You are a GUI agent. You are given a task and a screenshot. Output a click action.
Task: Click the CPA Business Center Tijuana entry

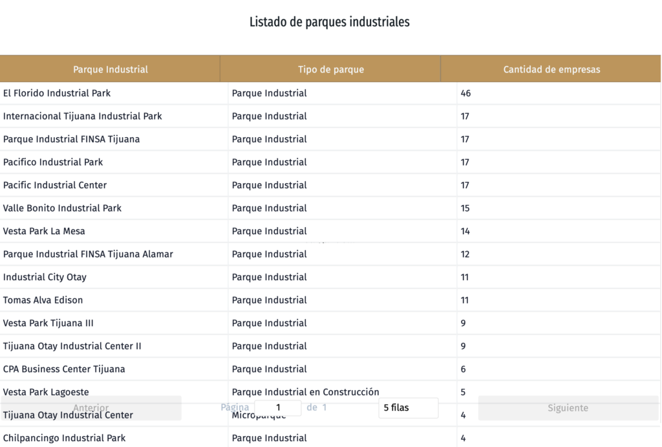coord(64,369)
